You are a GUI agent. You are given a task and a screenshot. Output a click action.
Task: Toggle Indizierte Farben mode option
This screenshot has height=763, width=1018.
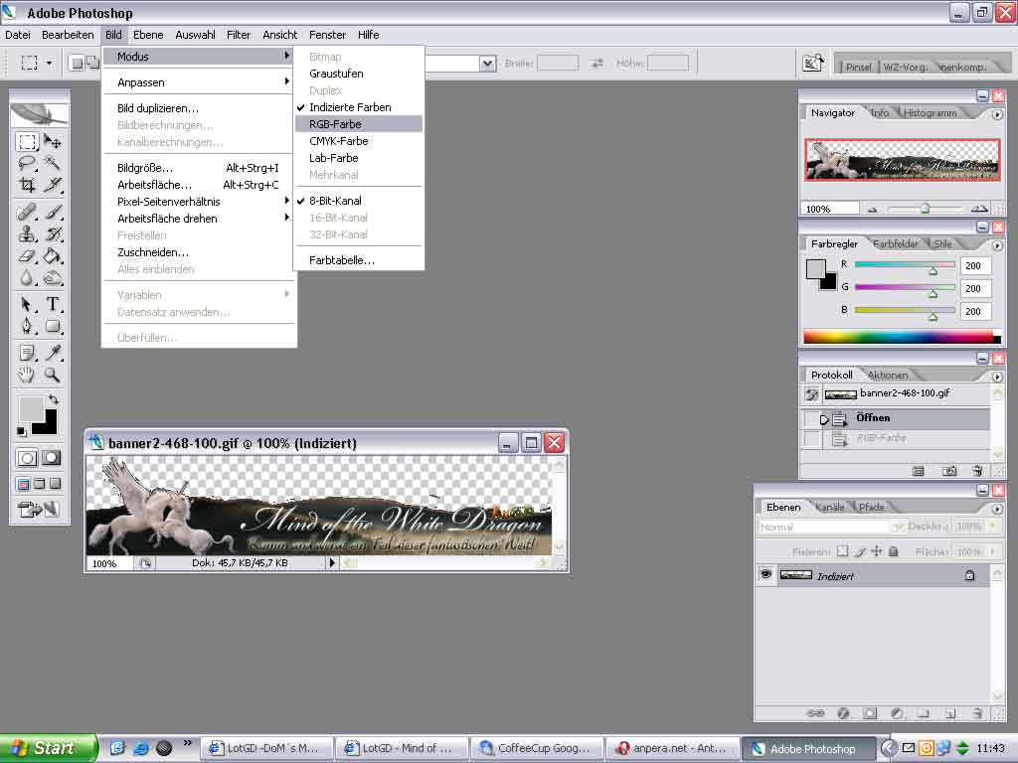[349, 107]
